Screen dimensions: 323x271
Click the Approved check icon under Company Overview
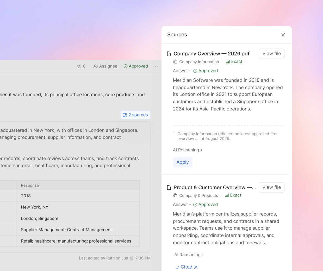pos(195,71)
